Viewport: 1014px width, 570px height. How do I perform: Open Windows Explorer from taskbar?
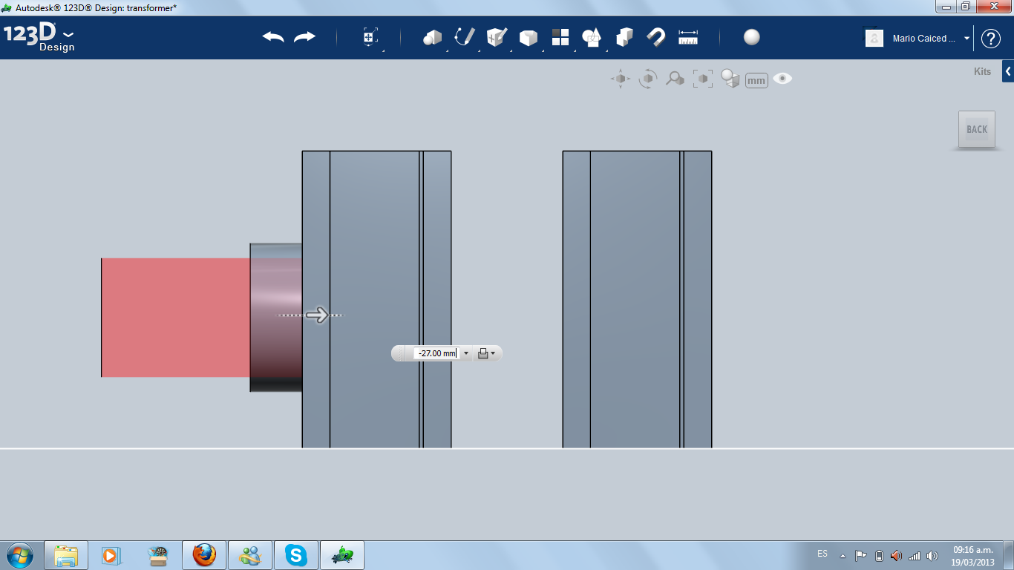[66, 555]
